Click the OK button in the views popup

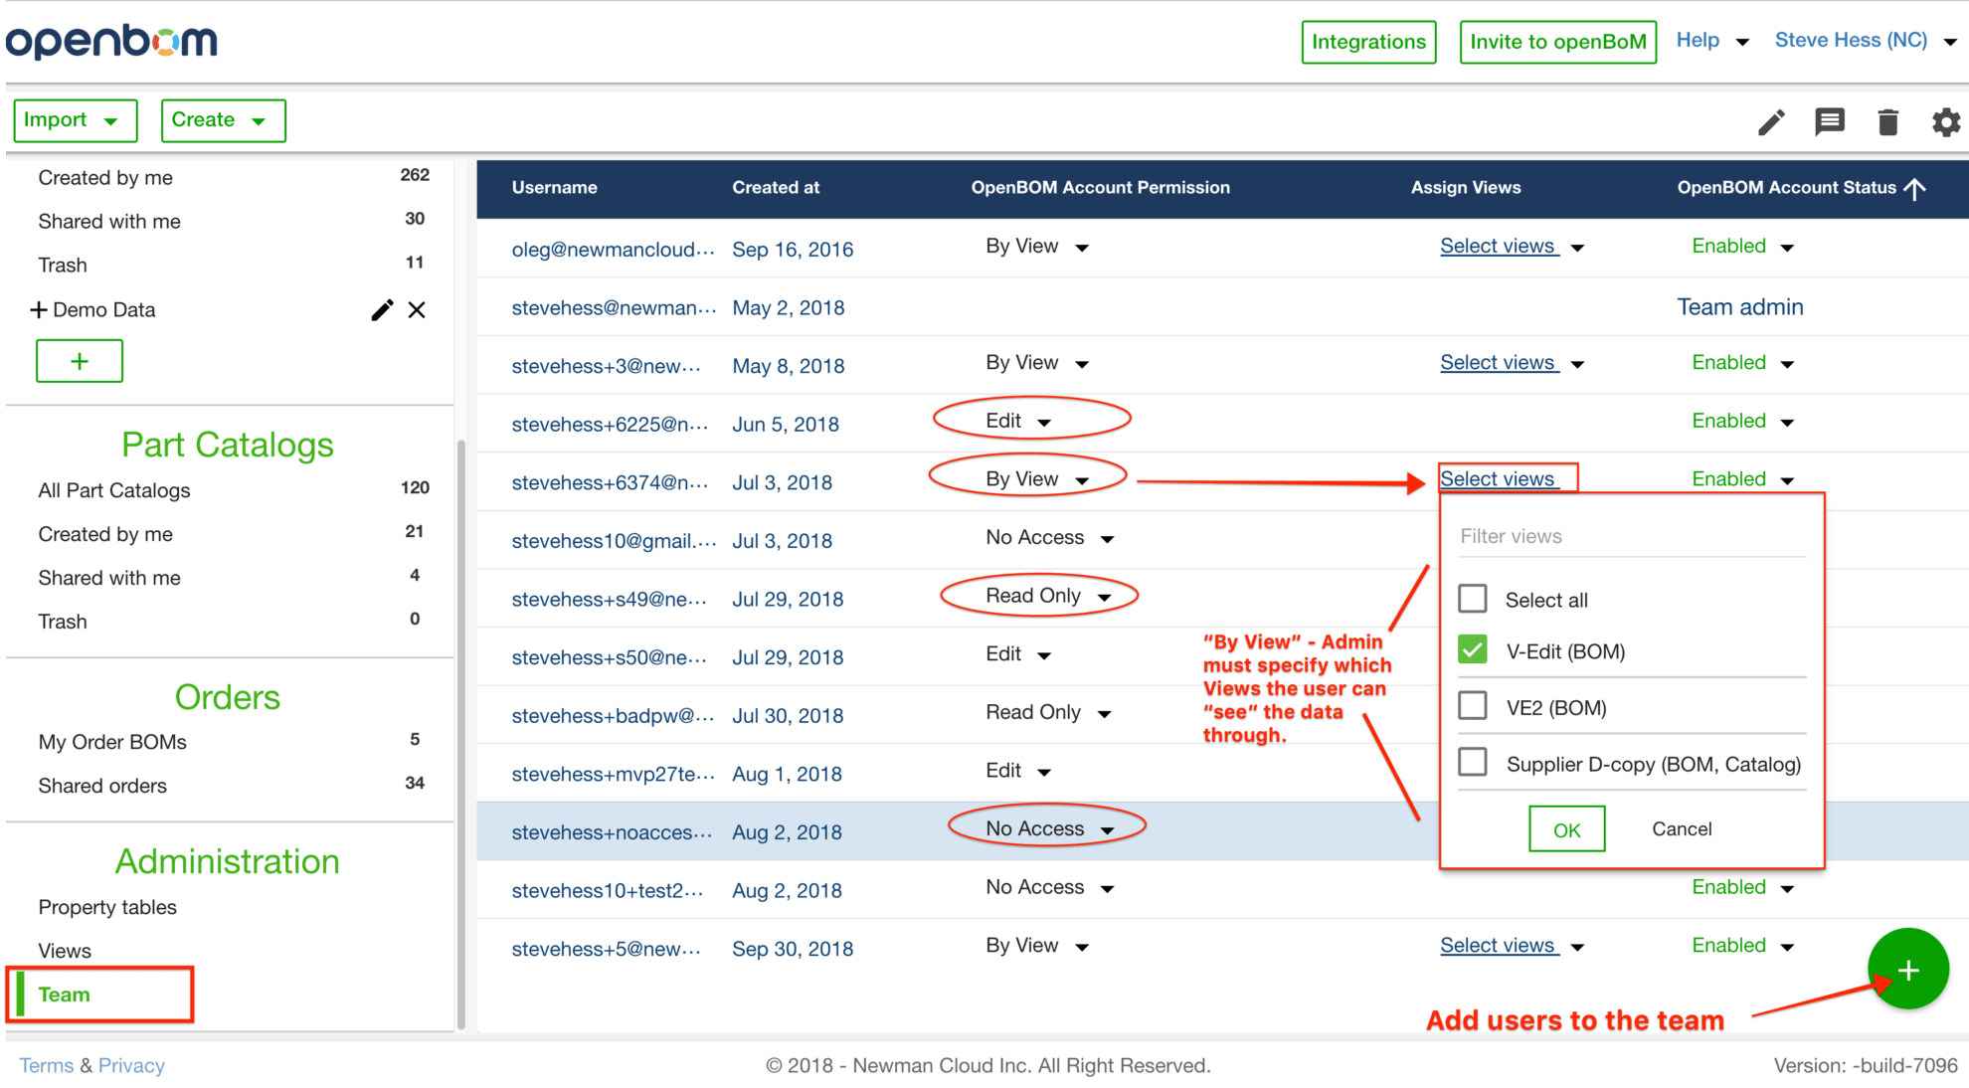1567,828
